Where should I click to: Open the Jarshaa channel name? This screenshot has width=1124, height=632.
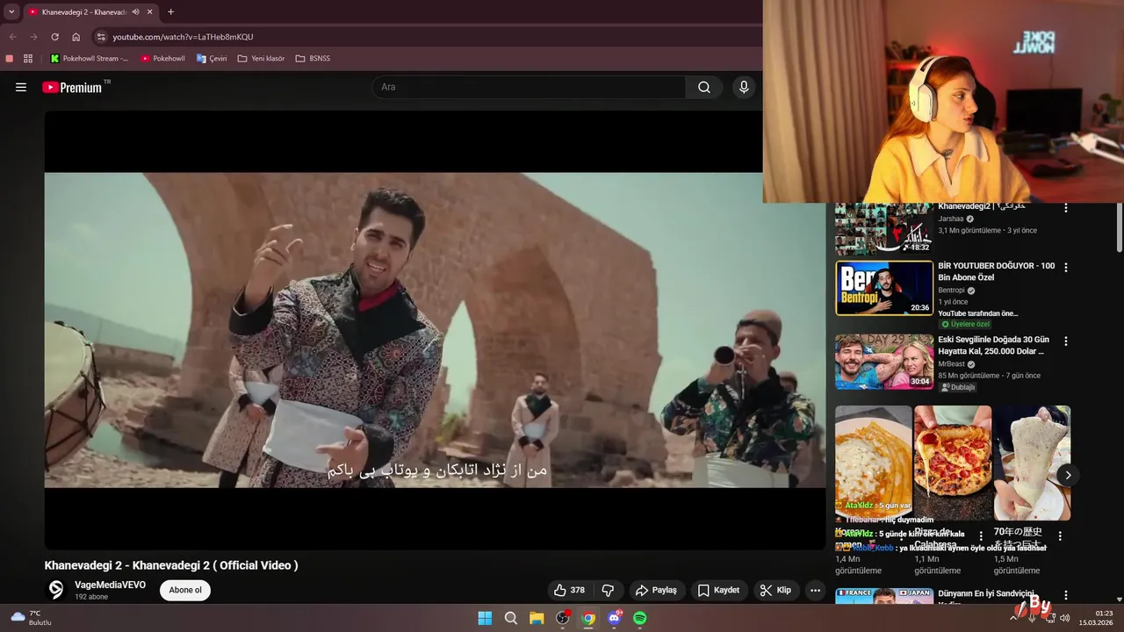951,219
